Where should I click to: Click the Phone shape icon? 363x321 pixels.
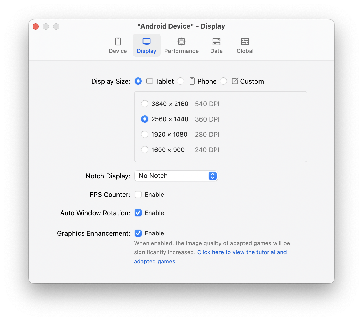pyautogui.click(x=192, y=81)
